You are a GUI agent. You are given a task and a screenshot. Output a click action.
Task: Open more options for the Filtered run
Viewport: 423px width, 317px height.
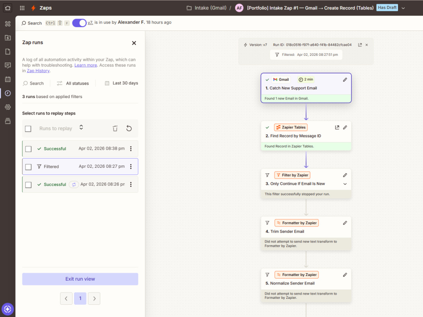click(131, 167)
